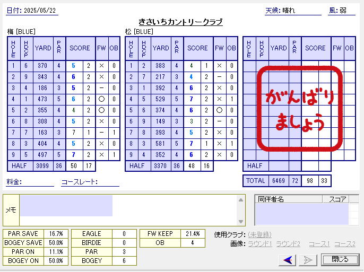Viewport: 364px width, 272px height.
Task: Select TOTAL putts 33 cell
Action: (x=325, y=181)
